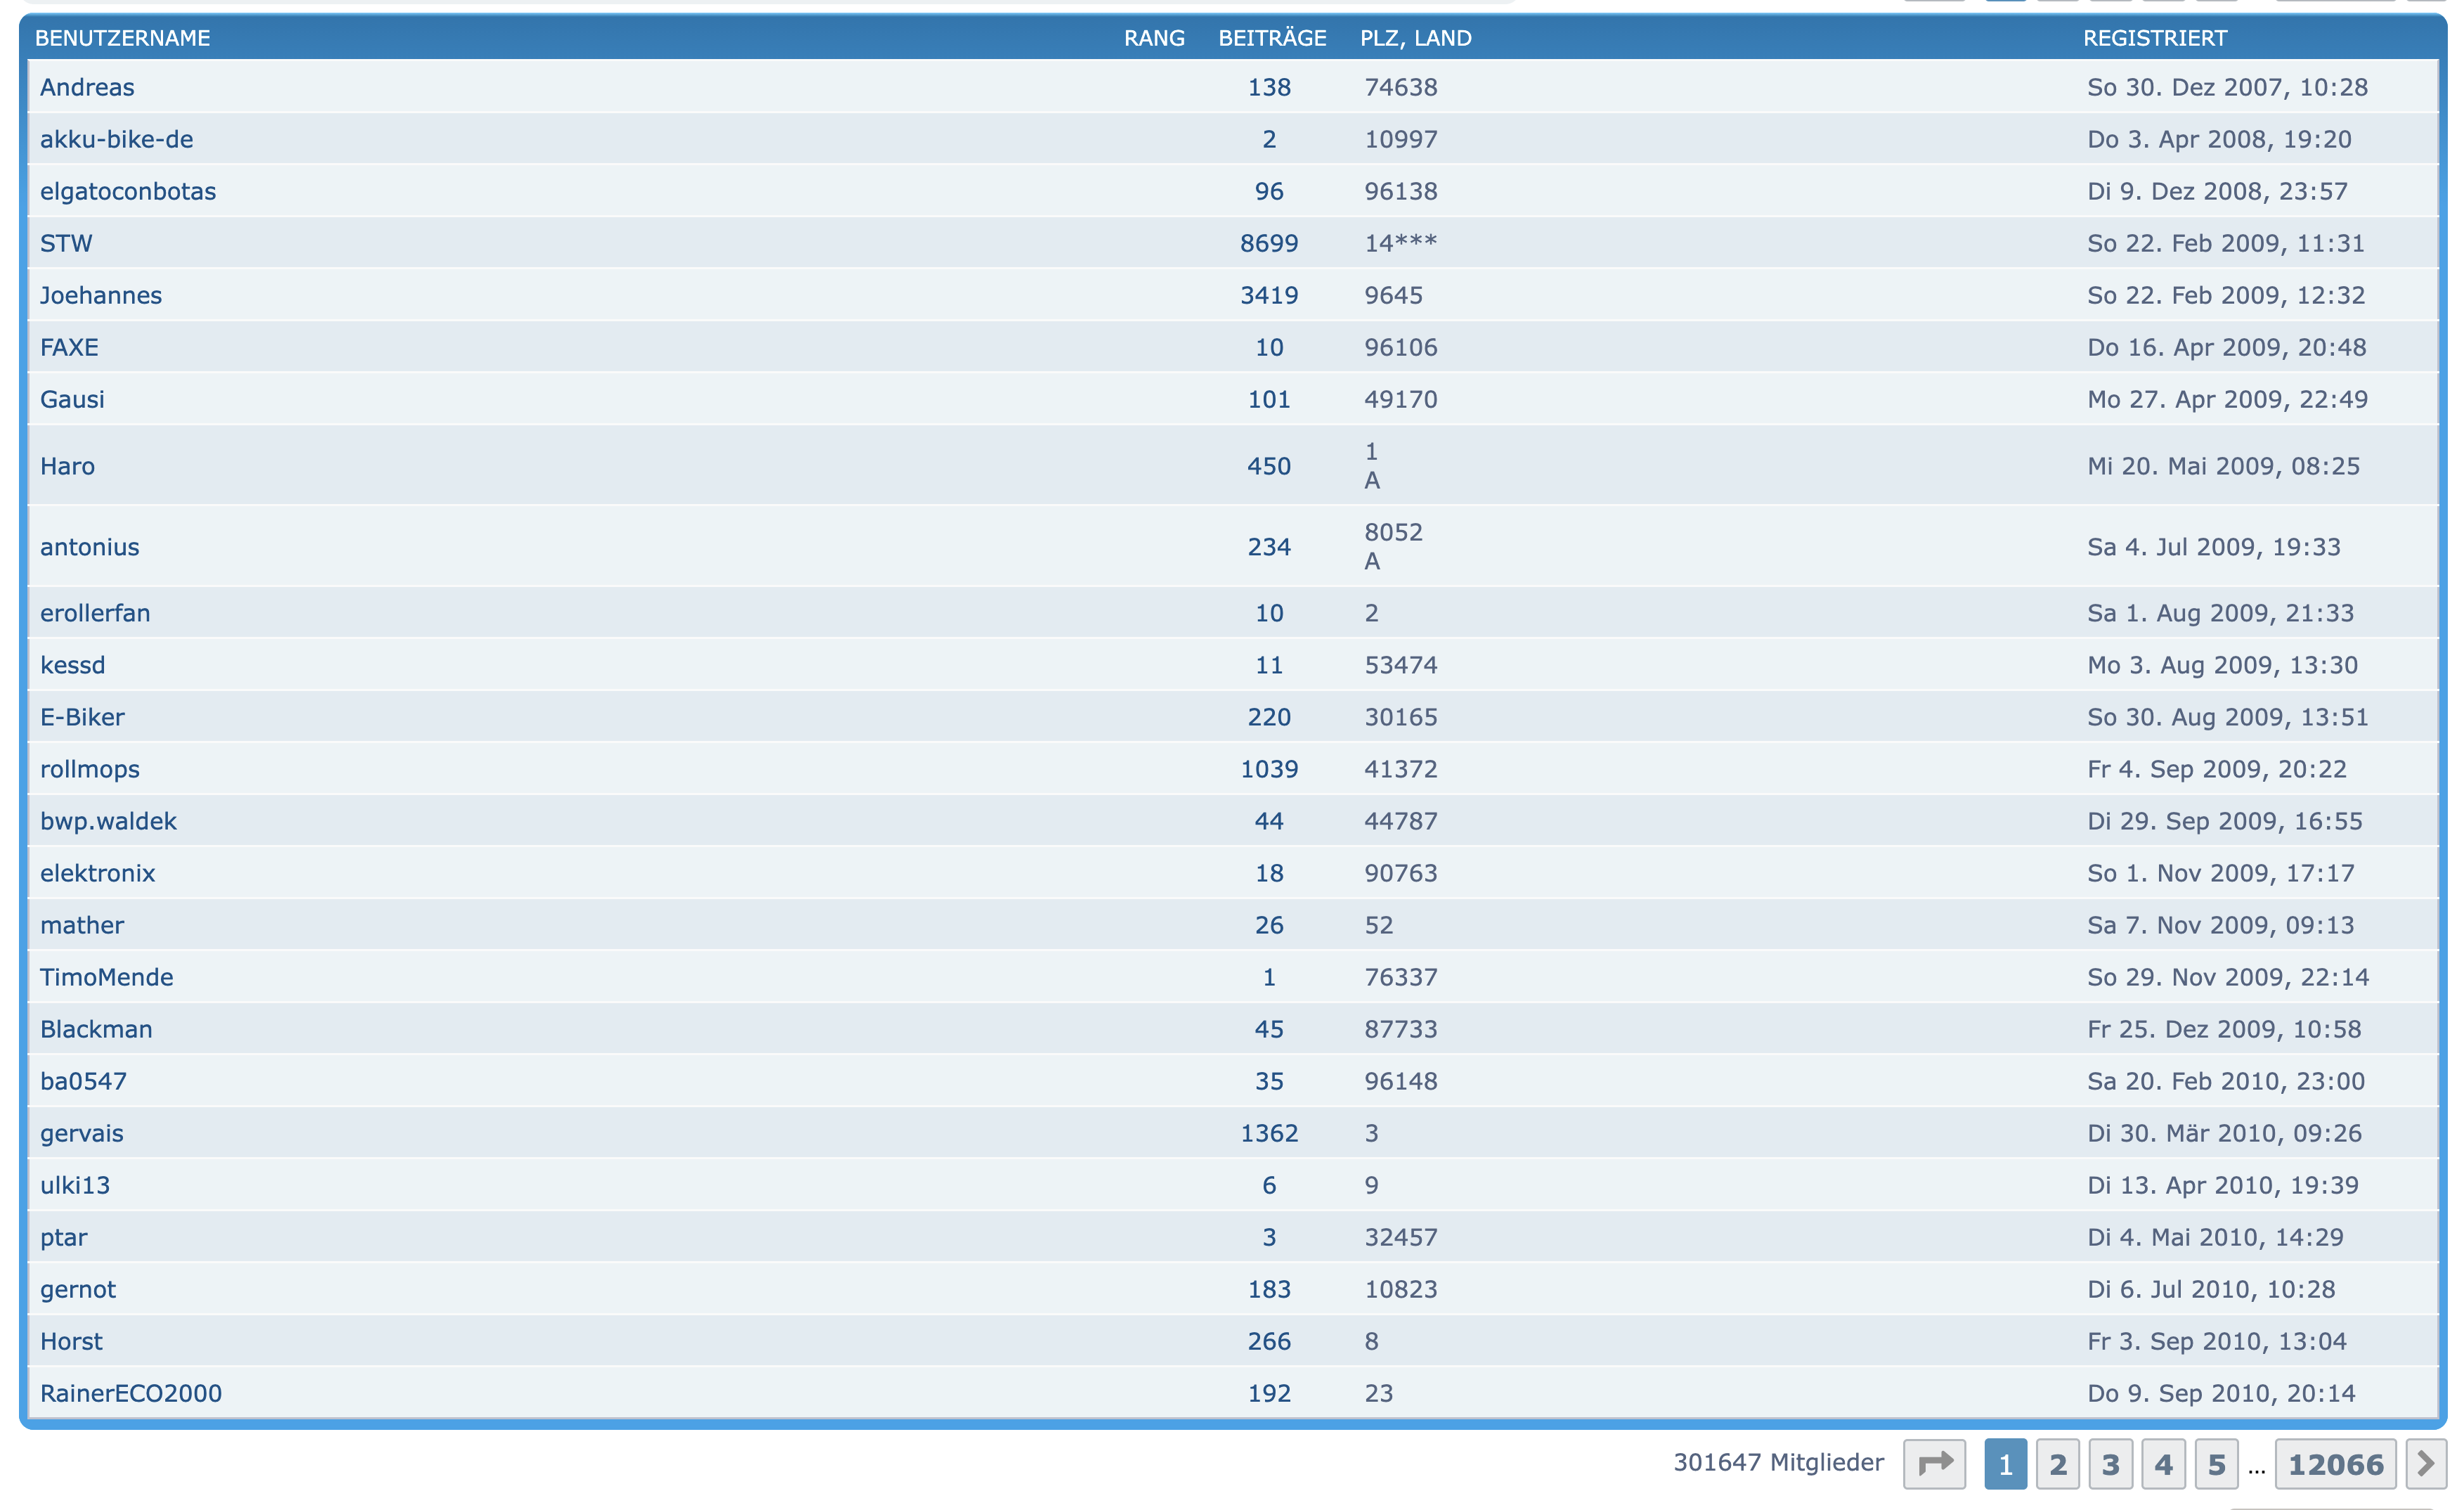The image size is (2464, 1510).
Task: Select current page 1 button
Action: [2005, 1464]
